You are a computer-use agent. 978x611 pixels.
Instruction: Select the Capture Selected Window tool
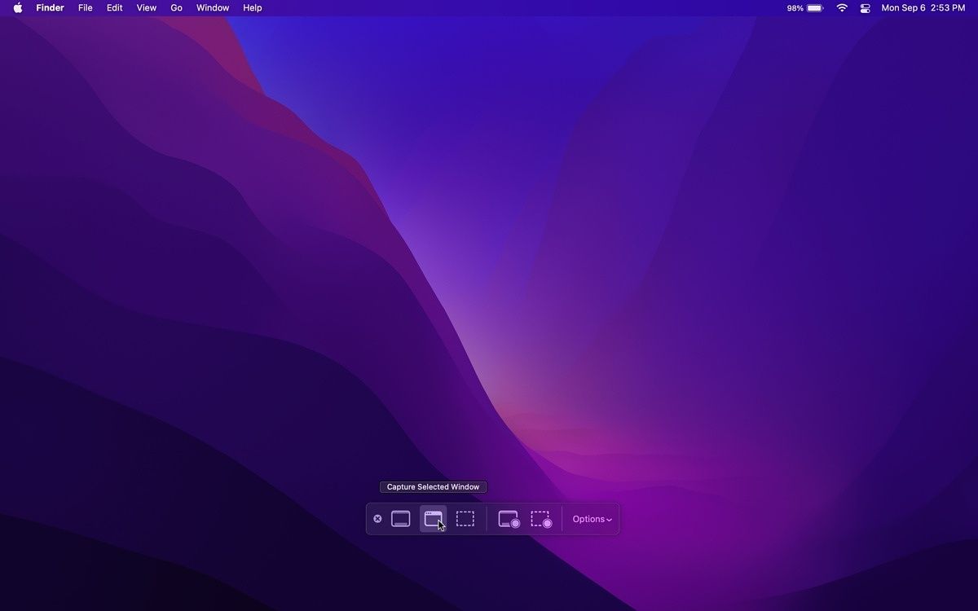[433, 519]
